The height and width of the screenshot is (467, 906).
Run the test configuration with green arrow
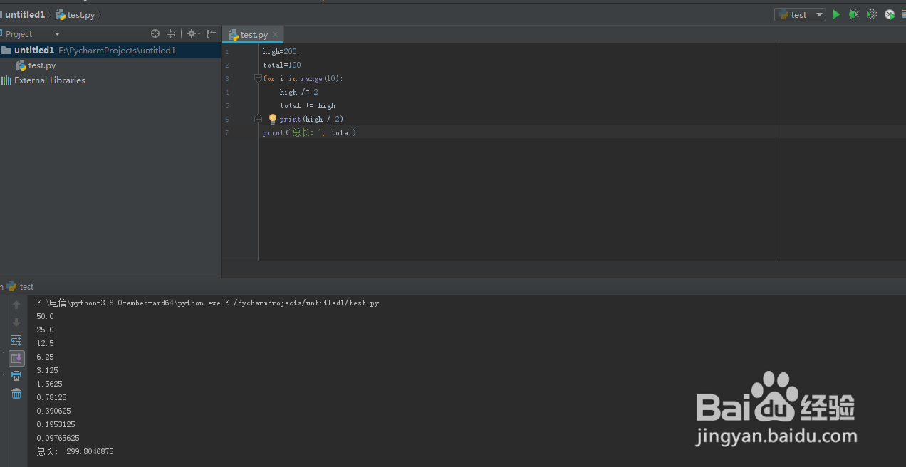tap(836, 14)
